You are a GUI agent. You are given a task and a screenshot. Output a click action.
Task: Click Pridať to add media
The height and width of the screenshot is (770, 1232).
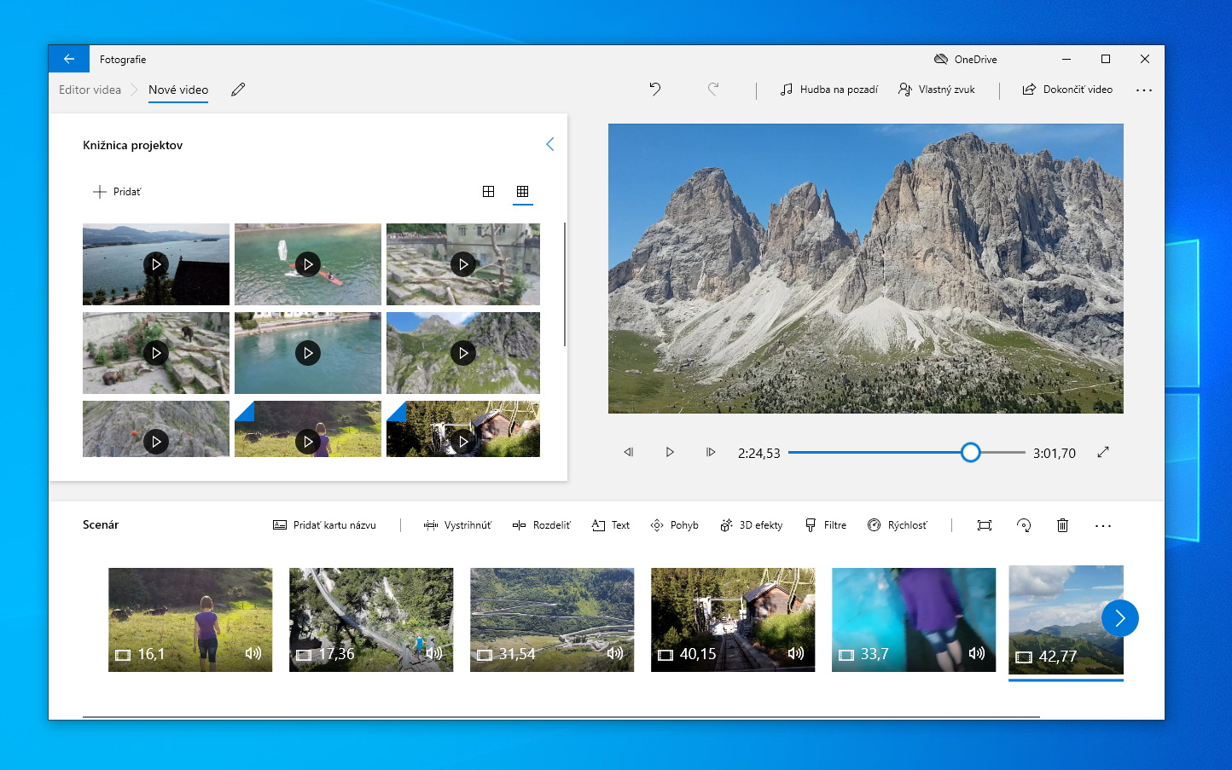point(117,192)
